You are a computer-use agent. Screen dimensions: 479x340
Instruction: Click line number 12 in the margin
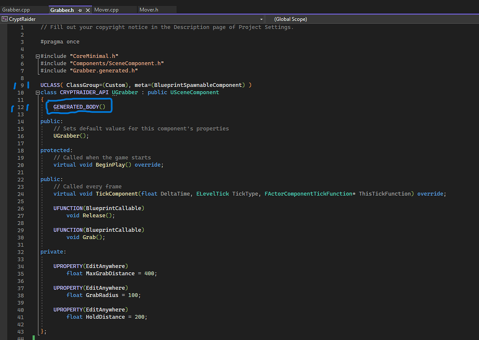pos(20,106)
